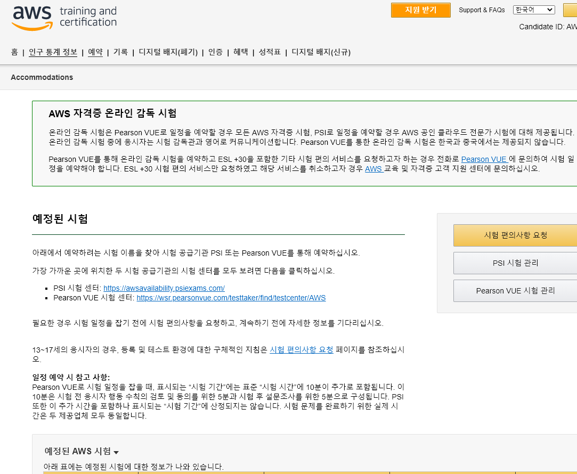
Task: Follow the Pearson VUE link in the notice
Action: (x=485, y=159)
